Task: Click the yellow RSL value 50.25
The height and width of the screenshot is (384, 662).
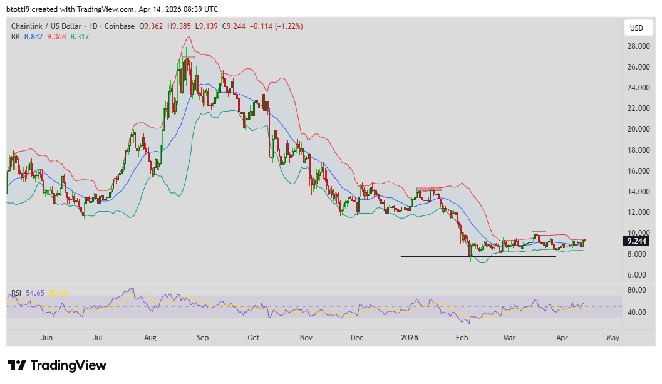Action: point(58,292)
